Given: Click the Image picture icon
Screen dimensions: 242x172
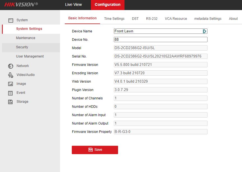Looking at the screenshot, I should point(11,84).
